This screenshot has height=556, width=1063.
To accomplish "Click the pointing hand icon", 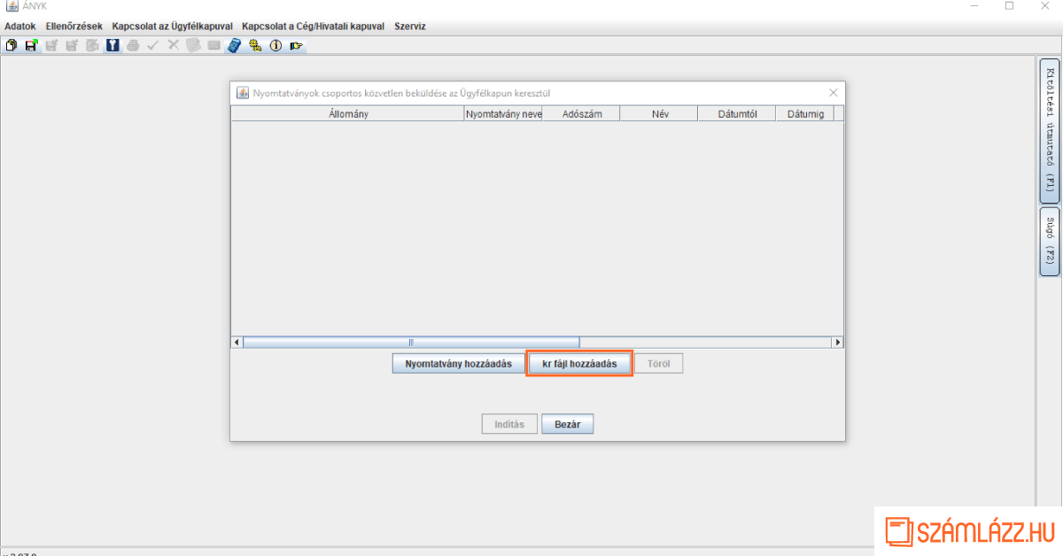I will tap(296, 45).
